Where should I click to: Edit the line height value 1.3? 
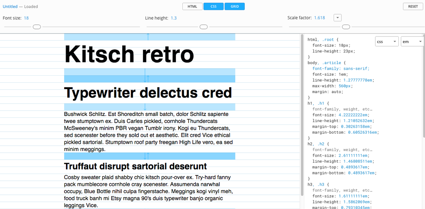tap(174, 18)
